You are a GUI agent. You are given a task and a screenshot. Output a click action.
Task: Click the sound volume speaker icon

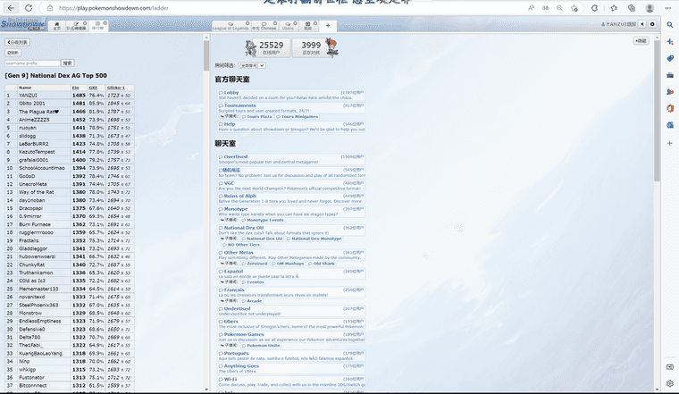641,24
